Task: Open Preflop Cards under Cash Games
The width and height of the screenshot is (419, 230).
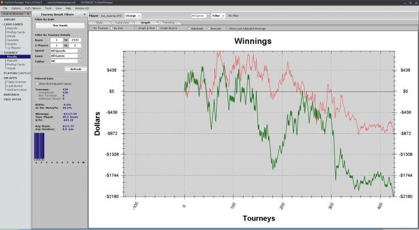Action: [x=16, y=32]
